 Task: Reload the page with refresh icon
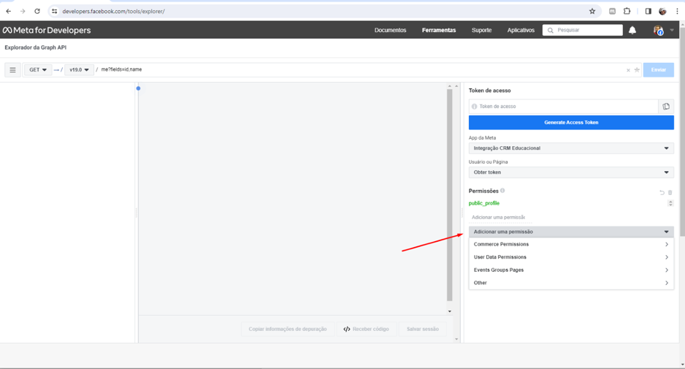[x=37, y=12]
